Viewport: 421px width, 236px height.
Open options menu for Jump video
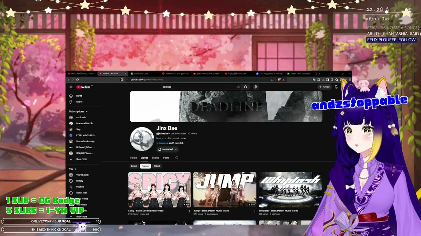255,211
